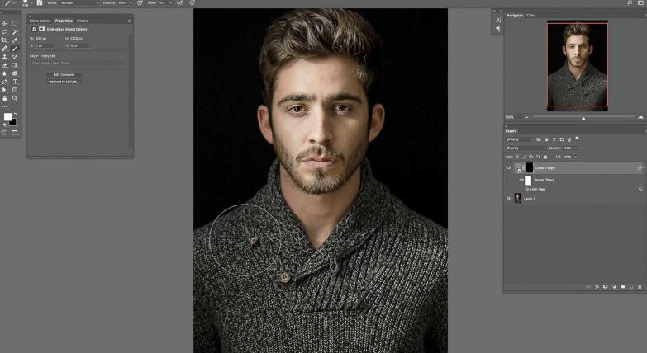Open the Paragraph panel icon
The height and width of the screenshot is (353, 647).
(497, 29)
